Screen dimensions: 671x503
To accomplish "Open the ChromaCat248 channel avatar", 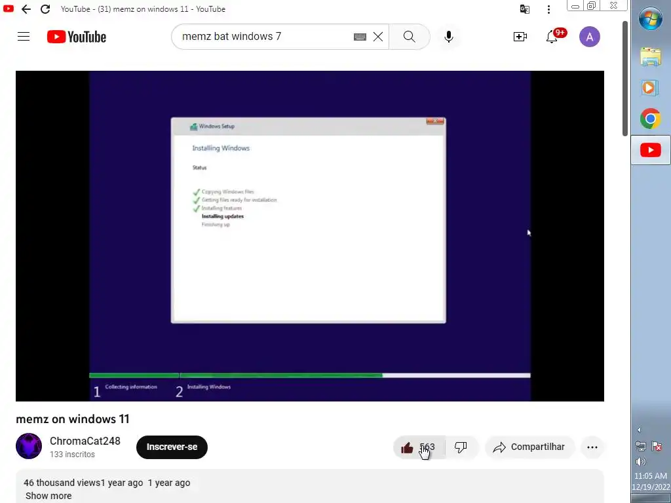I will pyautogui.click(x=29, y=446).
